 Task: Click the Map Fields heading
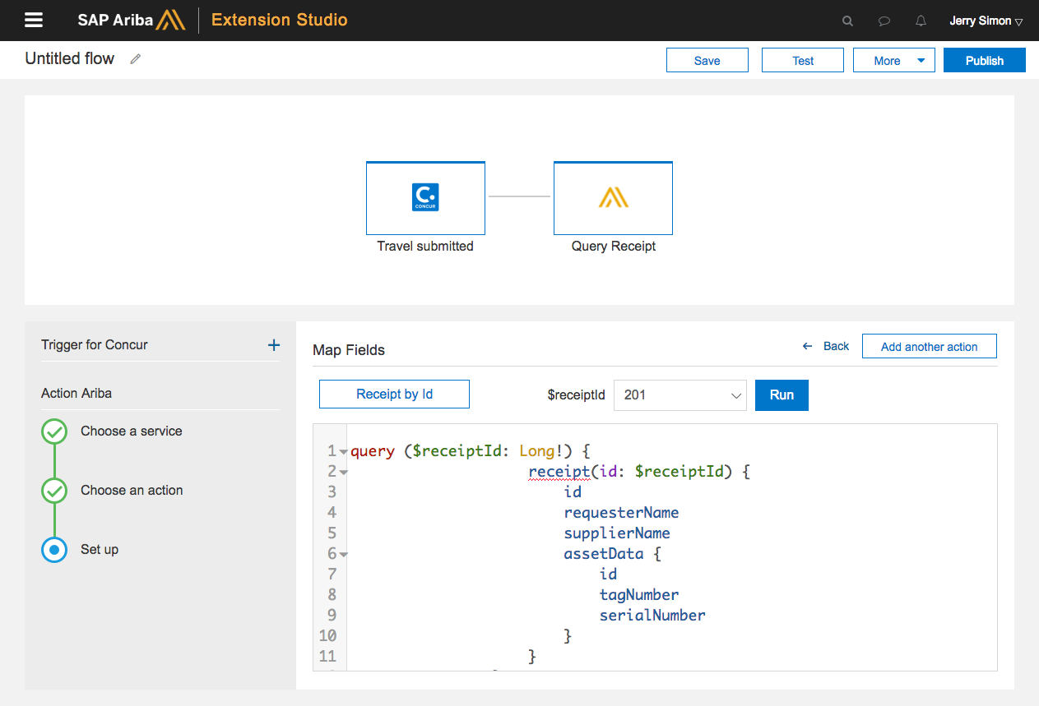pyautogui.click(x=349, y=350)
